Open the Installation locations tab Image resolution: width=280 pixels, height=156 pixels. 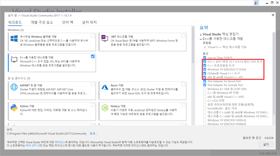click(89, 22)
